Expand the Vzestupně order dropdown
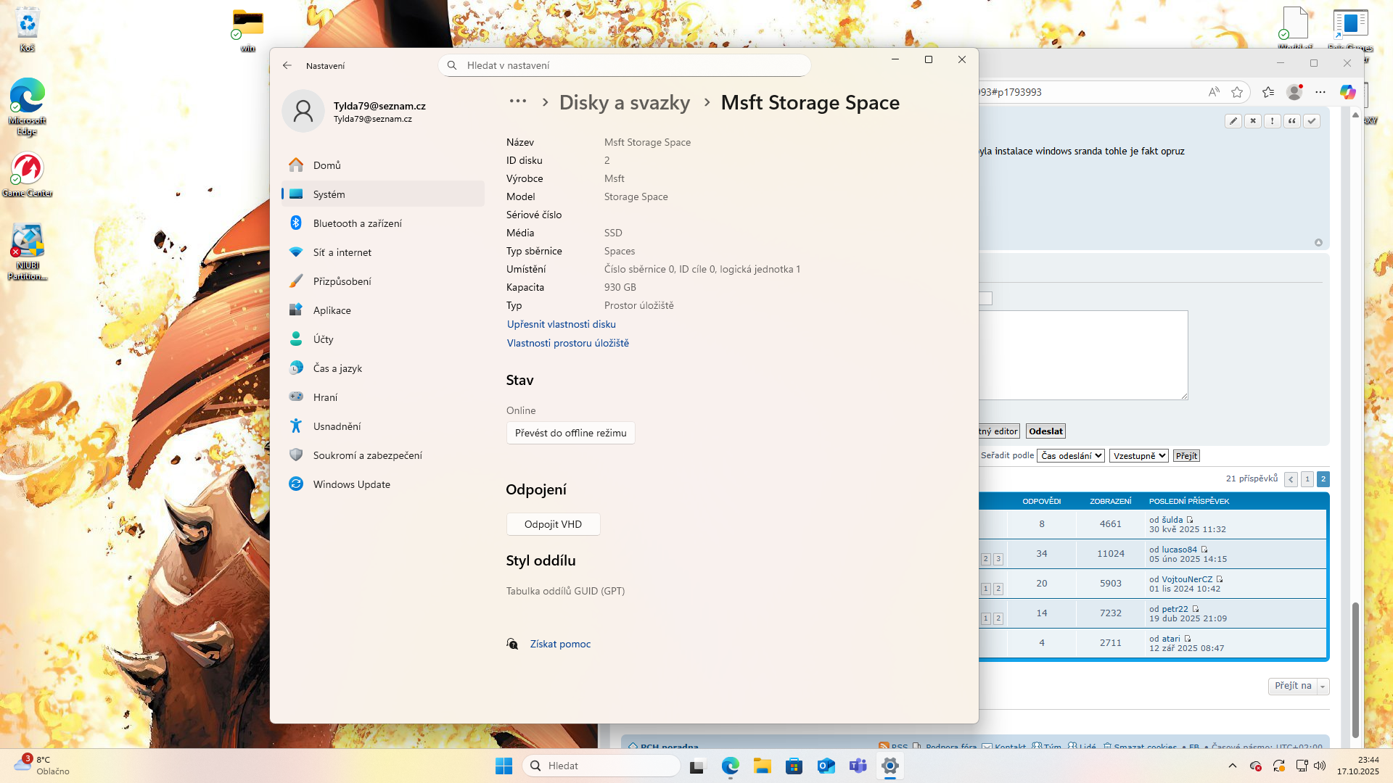1393x783 pixels. pyautogui.click(x=1138, y=456)
